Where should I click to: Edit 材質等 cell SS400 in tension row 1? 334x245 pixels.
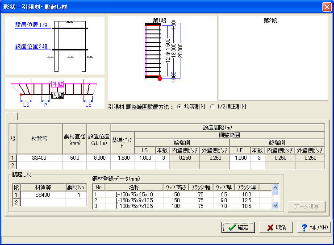(x=39, y=158)
